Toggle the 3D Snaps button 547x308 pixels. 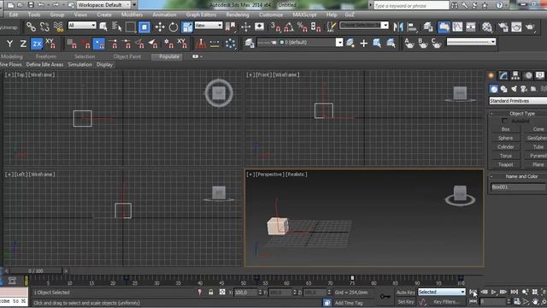click(276, 27)
